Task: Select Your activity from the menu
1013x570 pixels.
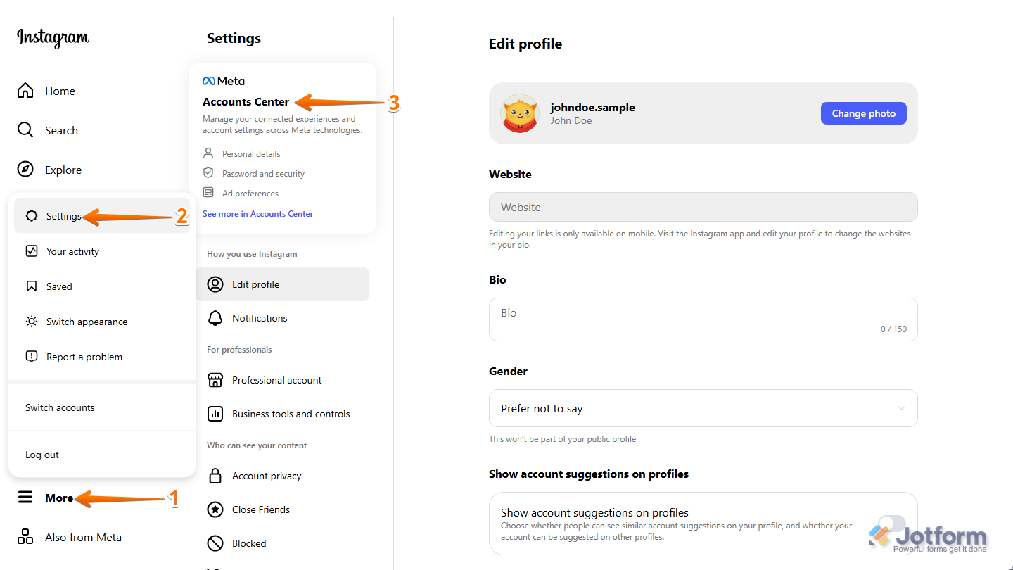Action: tap(72, 251)
